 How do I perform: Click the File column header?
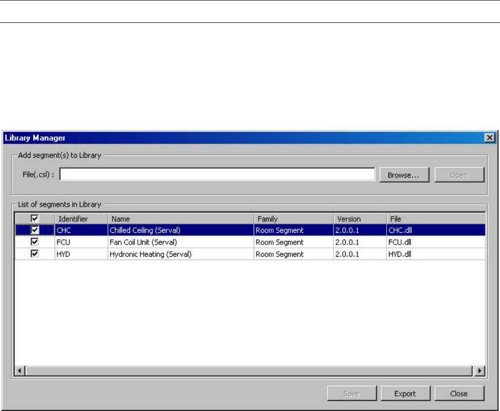click(x=435, y=219)
